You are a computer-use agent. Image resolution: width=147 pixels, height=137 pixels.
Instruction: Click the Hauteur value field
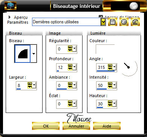pos(102,104)
